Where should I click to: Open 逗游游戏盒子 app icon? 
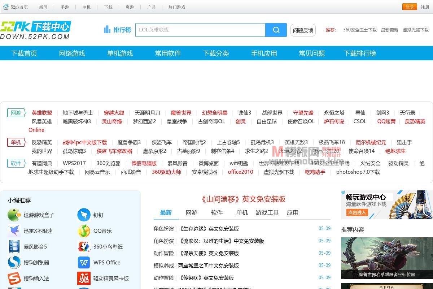coord(14,215)
